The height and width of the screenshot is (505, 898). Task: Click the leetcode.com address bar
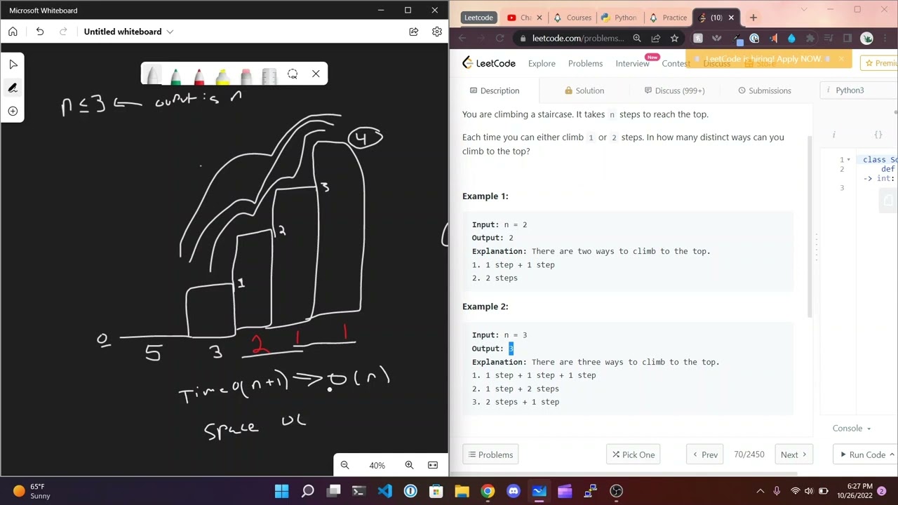pos(578,39)
